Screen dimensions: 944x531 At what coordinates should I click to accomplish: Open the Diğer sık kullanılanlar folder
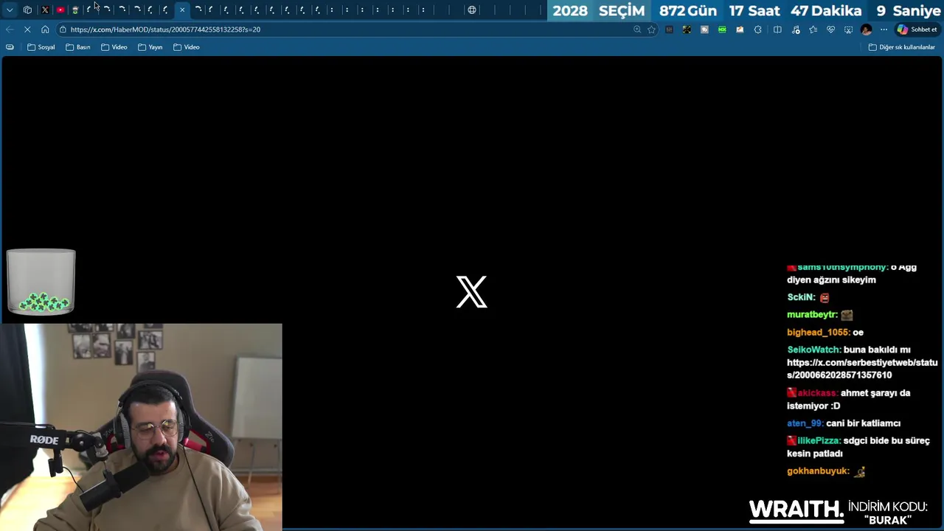coord(901,47)
